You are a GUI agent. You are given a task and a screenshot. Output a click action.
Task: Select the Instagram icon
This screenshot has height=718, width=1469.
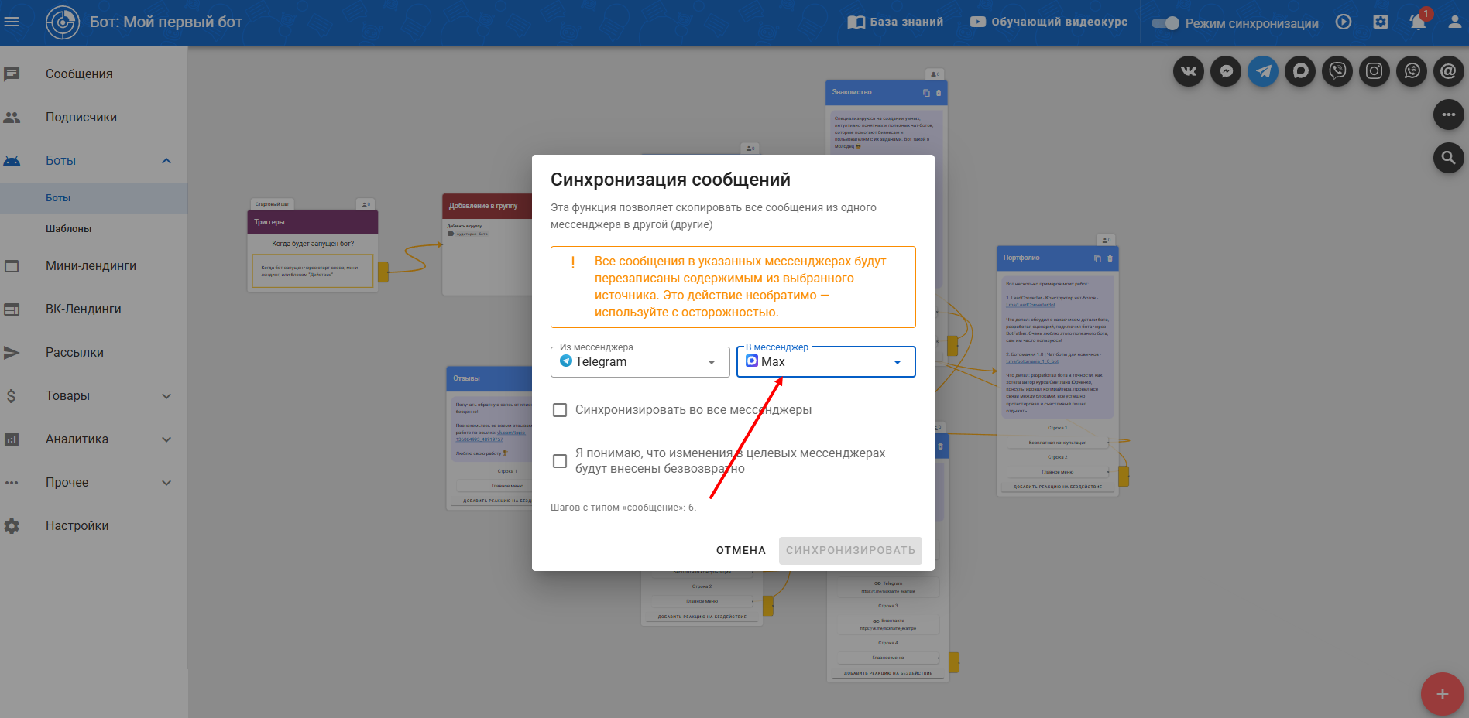pos(1375,72)
